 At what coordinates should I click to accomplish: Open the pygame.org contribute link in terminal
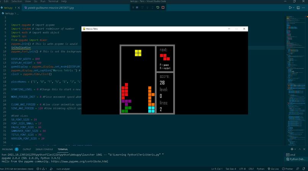pos(79,161)
